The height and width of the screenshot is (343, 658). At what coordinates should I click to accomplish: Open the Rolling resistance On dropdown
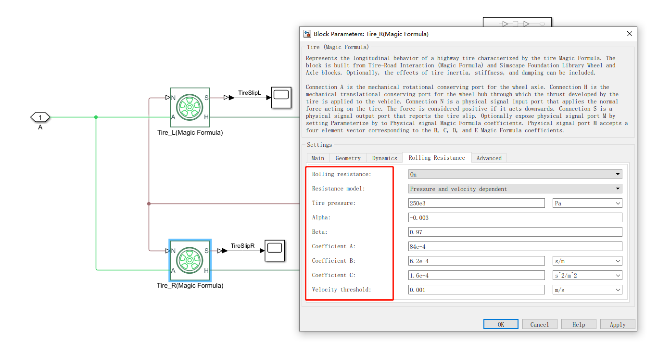(x=515, y=174)
